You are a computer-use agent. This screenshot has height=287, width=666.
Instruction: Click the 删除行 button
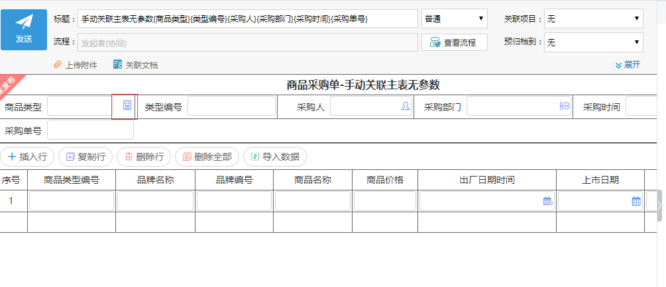click(x=144, y=157)
